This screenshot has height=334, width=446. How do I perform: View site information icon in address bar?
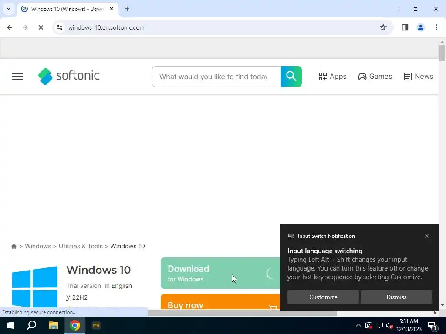click(60, 27)
